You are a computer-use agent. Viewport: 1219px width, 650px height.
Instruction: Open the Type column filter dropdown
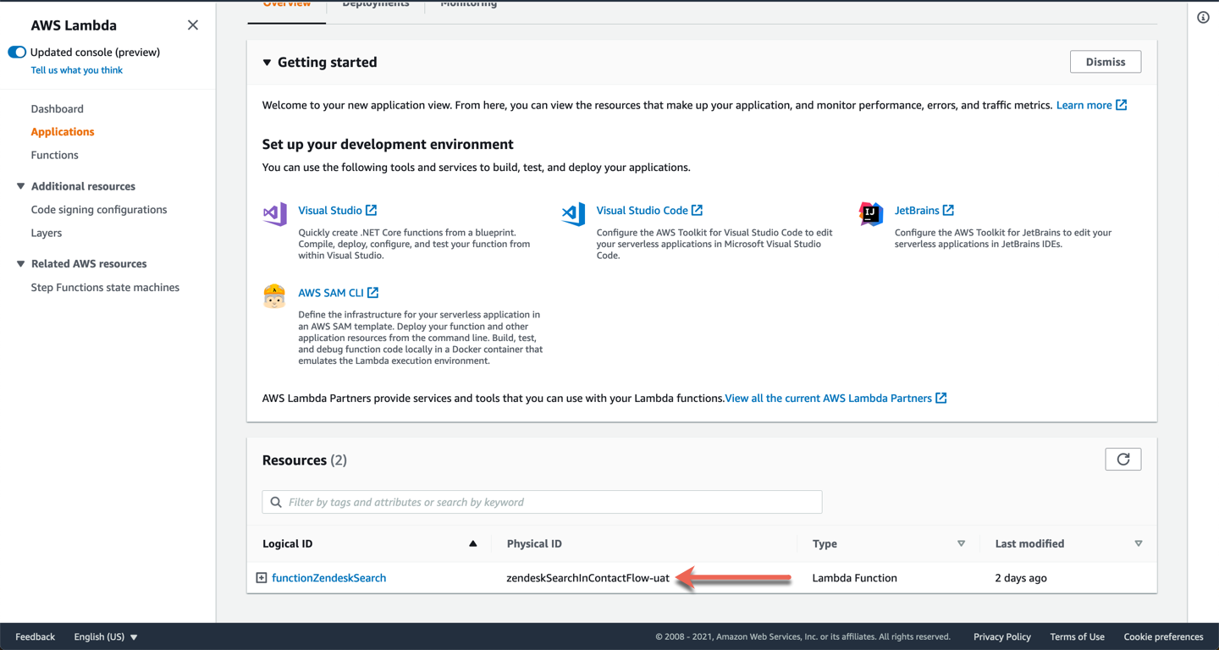pyautogui.click(x=961, y=543)
